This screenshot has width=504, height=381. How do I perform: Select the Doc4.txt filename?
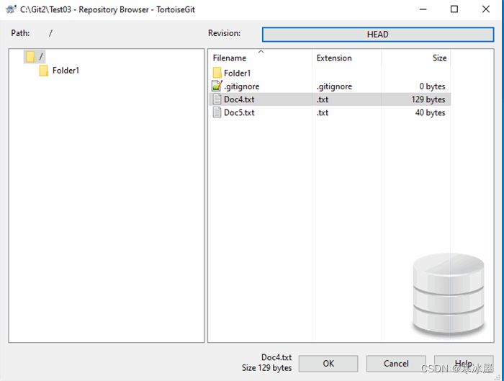[239, 99]
